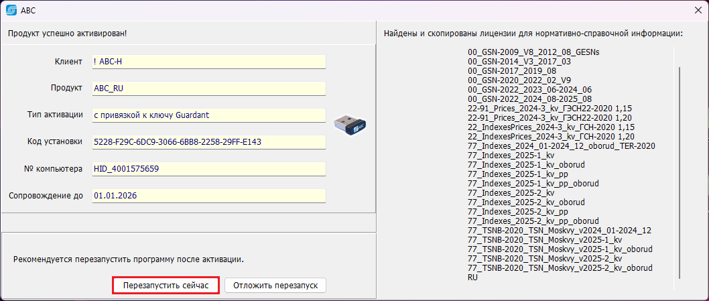Click the Перезапустить сейчас button
The height and width of the screenshot is (301, 709).
(166, 286)
